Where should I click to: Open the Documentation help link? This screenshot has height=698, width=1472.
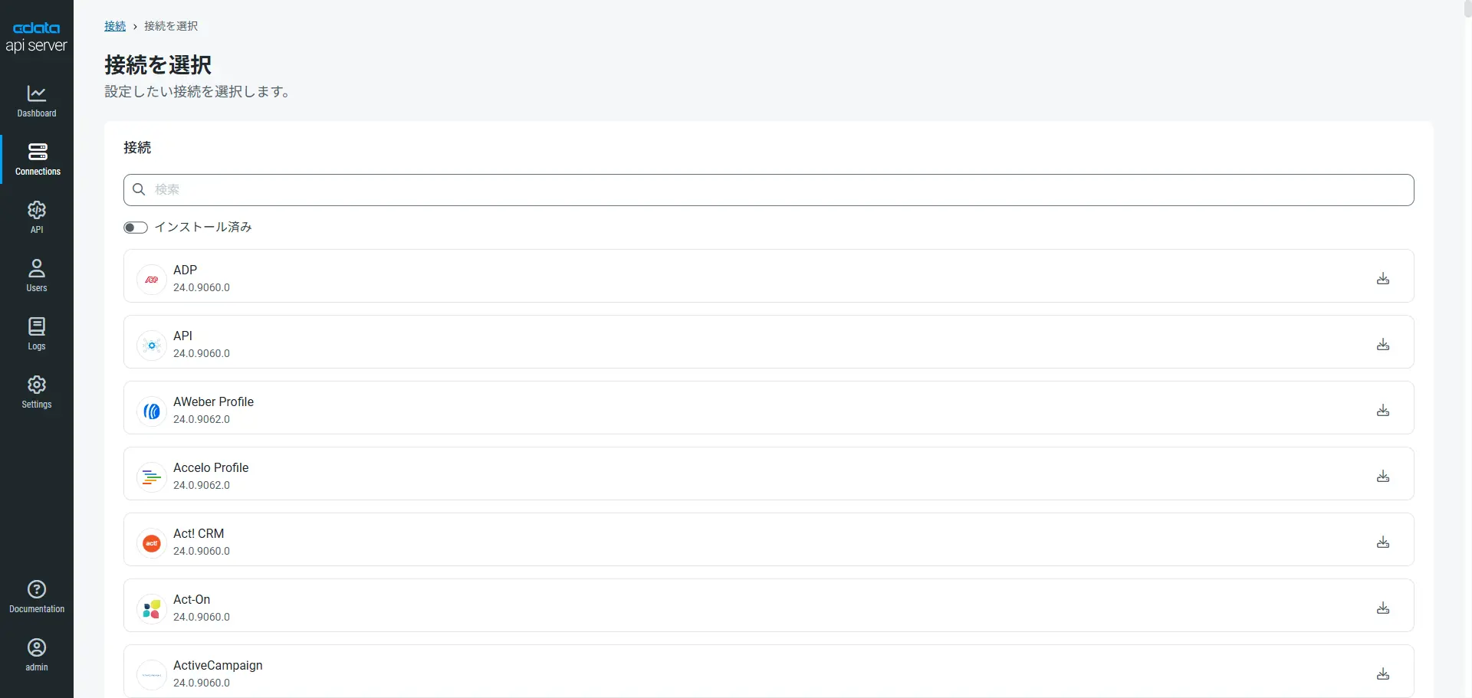point(37,597)
